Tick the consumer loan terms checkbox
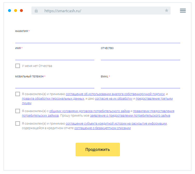Viewport: 195px width, 174px height. pyautogui.click(x=18, y=111)
